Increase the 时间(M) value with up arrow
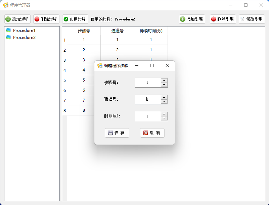 tap(164, 114)
